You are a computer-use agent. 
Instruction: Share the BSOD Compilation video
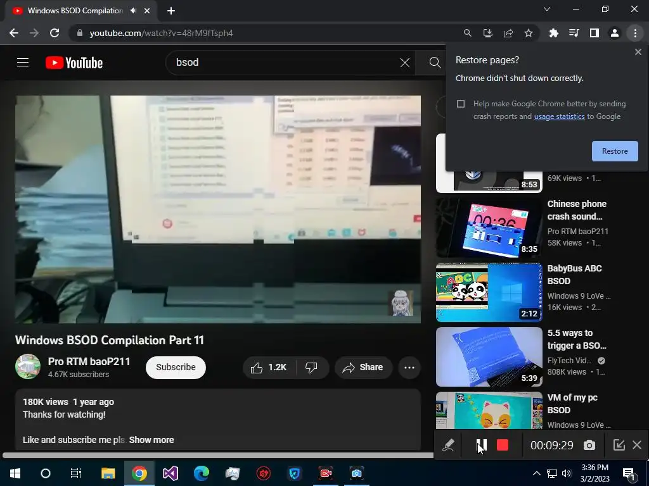(363, 368)
